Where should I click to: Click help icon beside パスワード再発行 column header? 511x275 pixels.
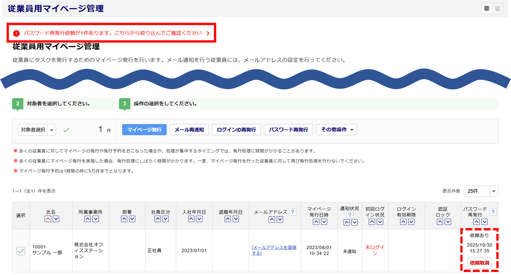pyautogui.click(x=493, y=212)
